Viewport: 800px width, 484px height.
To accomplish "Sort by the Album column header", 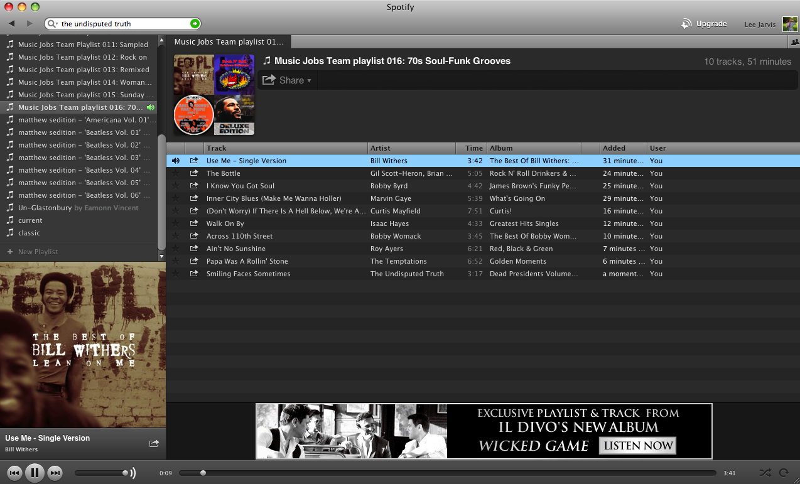I will [534, 148].
